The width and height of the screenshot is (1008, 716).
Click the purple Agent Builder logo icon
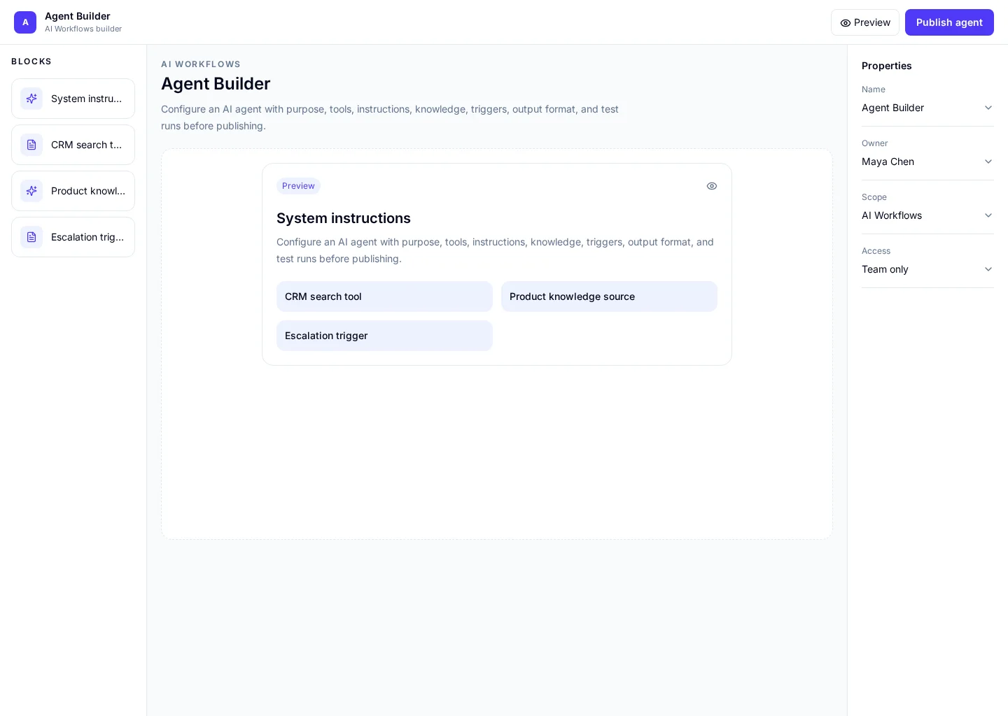(x=25, y=22)
